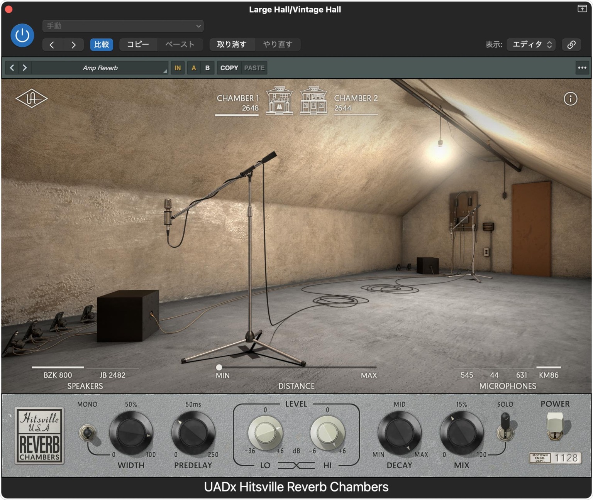Click the IN button in the plugin header
The image size is (593, 500).
[x=178, y=68]
